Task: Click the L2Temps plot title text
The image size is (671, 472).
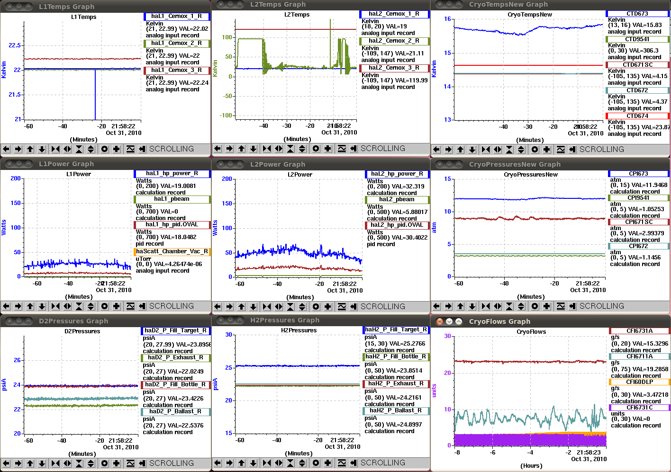Action: (297, 15)
